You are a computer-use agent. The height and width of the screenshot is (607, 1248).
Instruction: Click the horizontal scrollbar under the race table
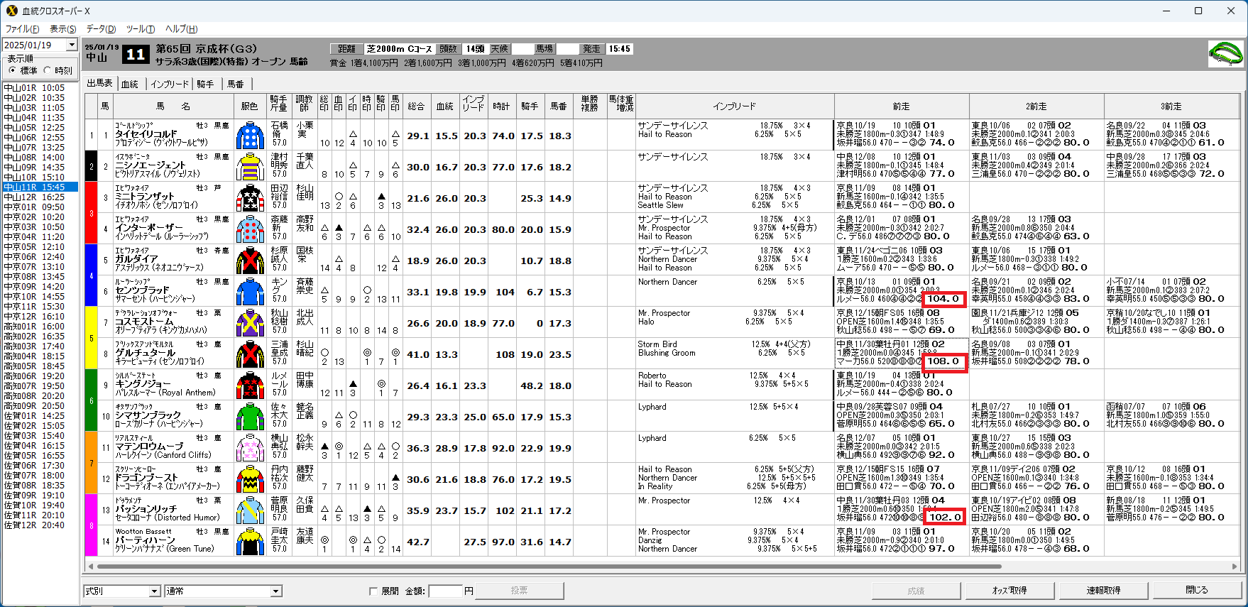548,567
